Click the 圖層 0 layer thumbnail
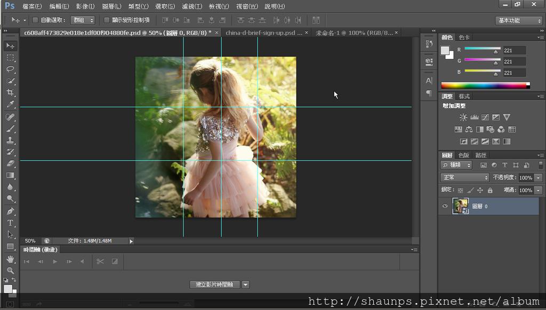 pyautogui.click(x=460, y=206)
